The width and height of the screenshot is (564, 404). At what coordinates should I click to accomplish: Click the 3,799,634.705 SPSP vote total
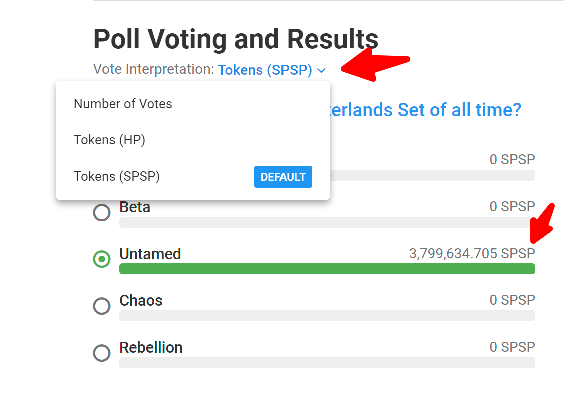[x=472, y=254]
